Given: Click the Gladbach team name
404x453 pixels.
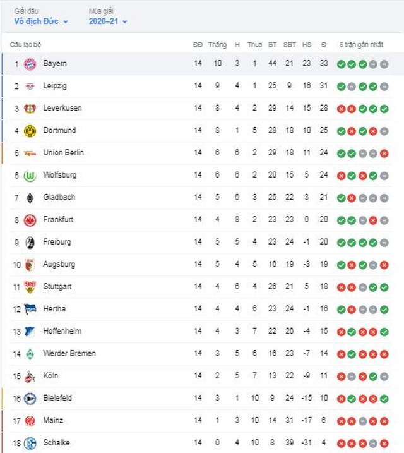Looking at the screenshot, I should coord(59,197).
